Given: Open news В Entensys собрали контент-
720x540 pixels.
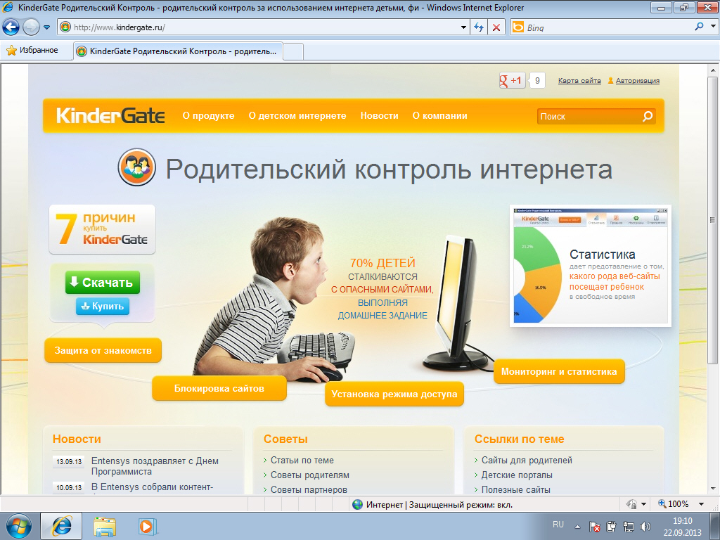Looking at the screenshot, I should (x=152, y=487).
